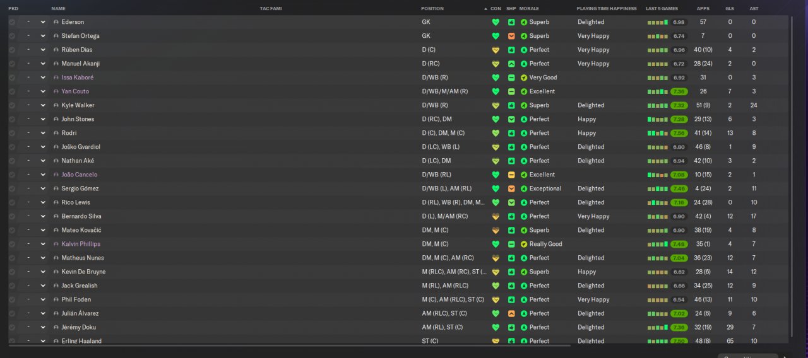Toggle picked checkmark for Kyle Walker

(x=12, y=105)
